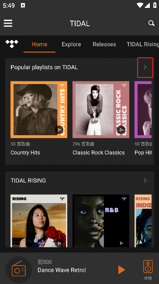Open the TIDAL Rising tab
This screenshot has width=159, height=284.
pyautogui.click(x=143, y=44)
